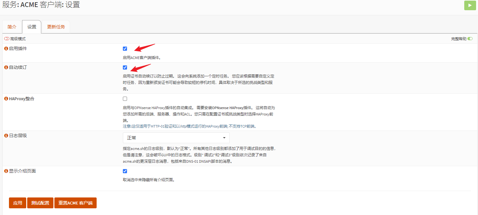Image resolution: width=478 pixels, height=215 pixels.
Task: Select the 设置 tab
Action: (32, 27)
